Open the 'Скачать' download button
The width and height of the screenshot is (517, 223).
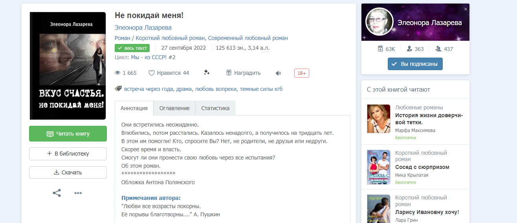pyautogui.click(x=68, y=172)
